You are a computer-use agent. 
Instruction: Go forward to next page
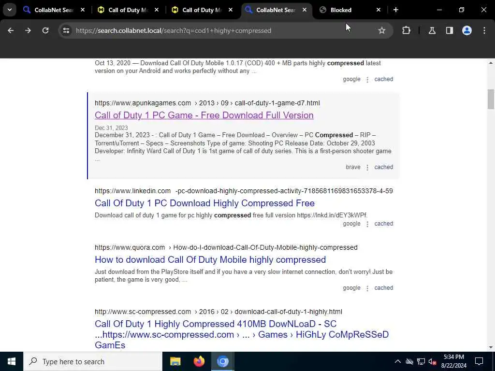[28, 30]
